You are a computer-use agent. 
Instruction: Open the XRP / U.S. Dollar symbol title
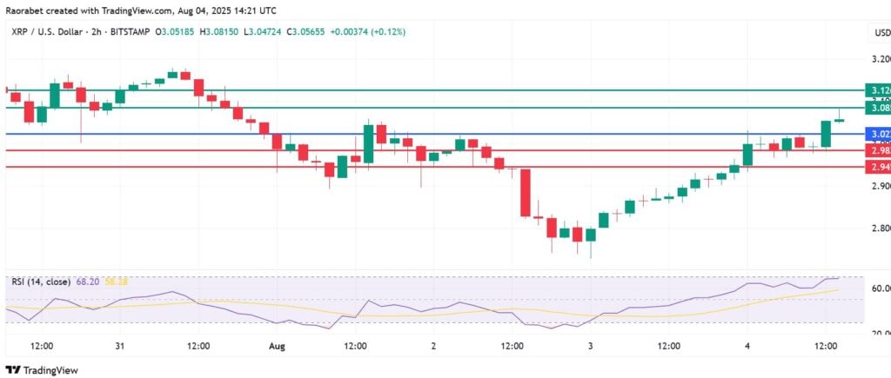[x=48, y=32]
